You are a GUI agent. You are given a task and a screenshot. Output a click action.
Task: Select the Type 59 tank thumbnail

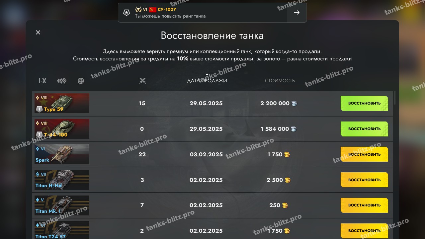tap(62, 103)
